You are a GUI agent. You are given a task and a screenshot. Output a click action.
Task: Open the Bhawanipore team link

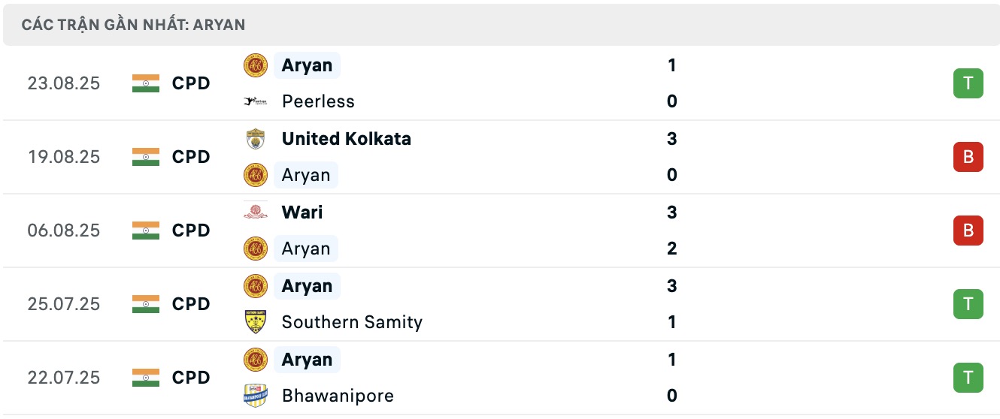[338, 396]
